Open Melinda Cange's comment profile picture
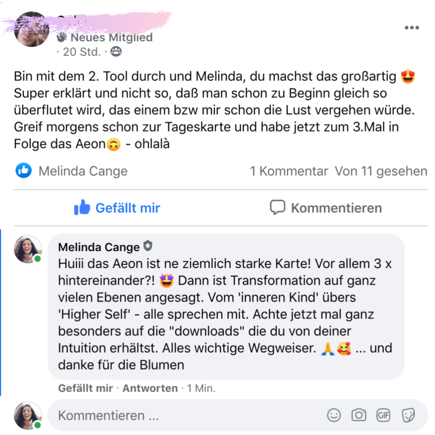The width and height of the screenshot is (435, 435). pyautogui.click(x=28, y=249)
